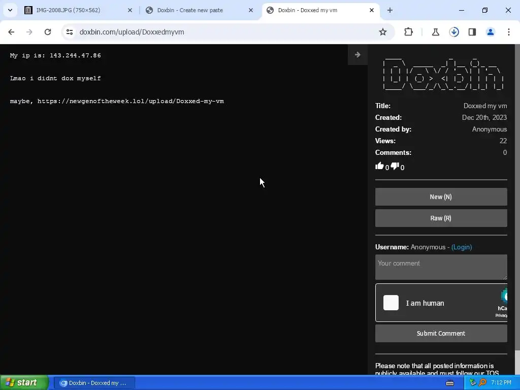
Task: Close the IMG-2008.JPG tab
Action: (130, 10)
